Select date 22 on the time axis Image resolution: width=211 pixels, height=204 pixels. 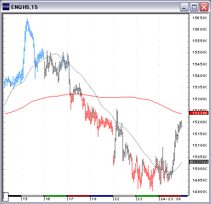click(117, 199)
